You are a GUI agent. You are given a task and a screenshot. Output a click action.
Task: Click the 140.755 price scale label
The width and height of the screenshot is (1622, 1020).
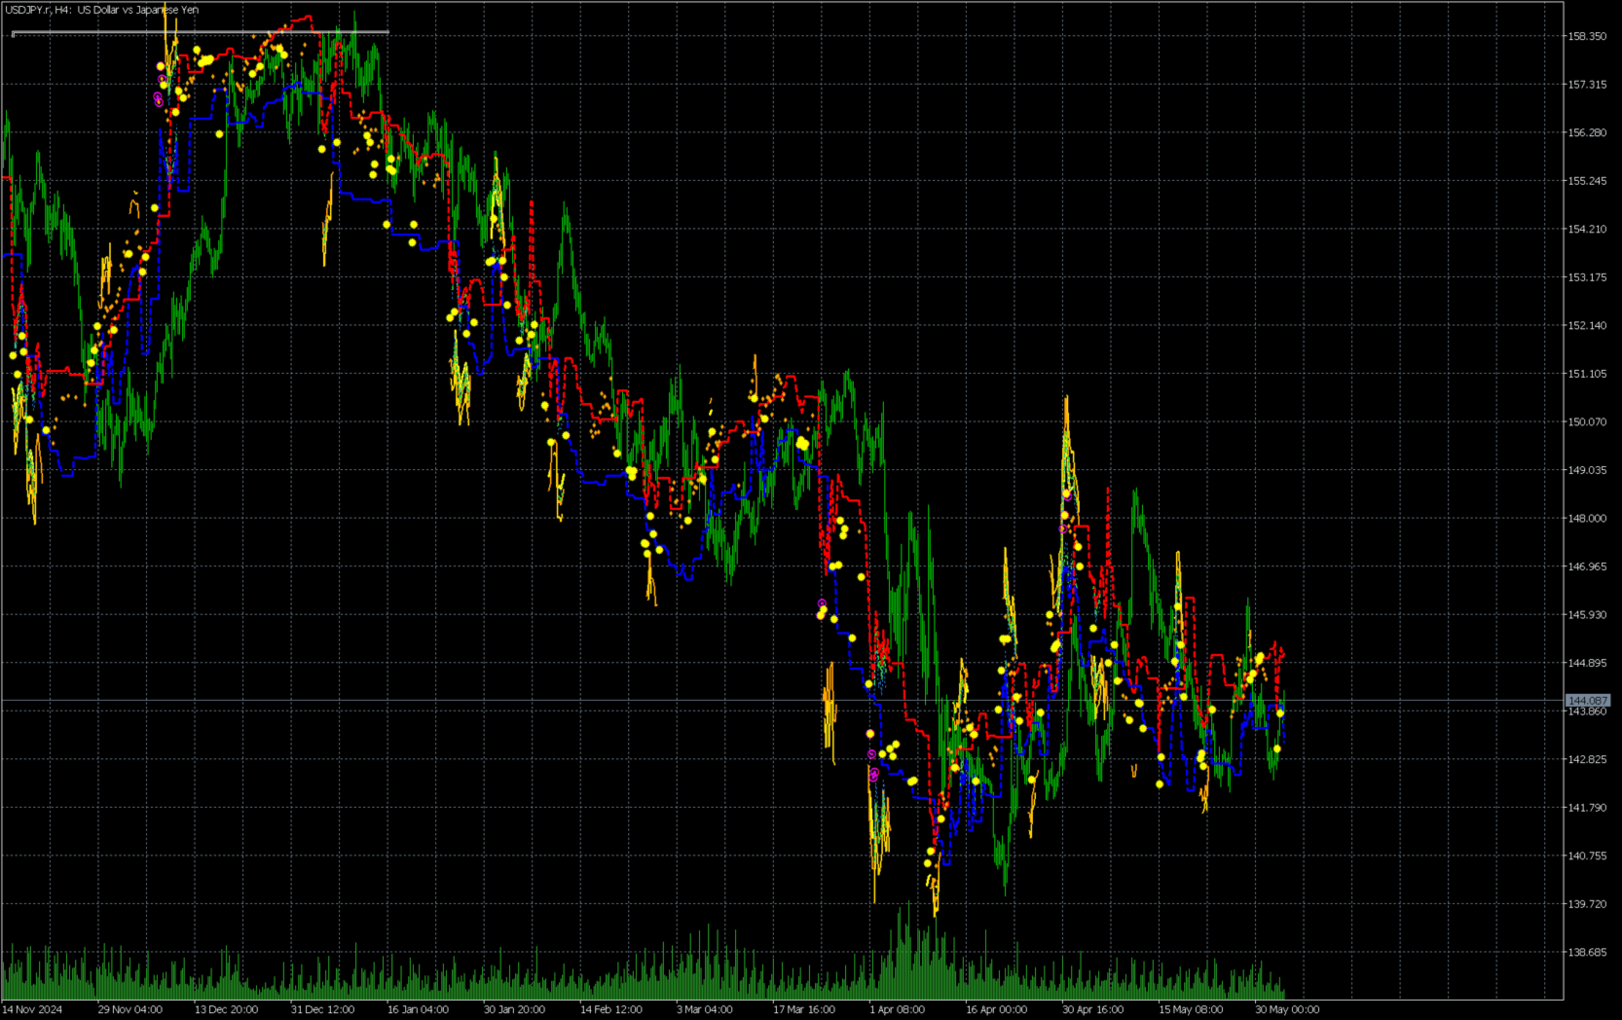[1587, 856]
